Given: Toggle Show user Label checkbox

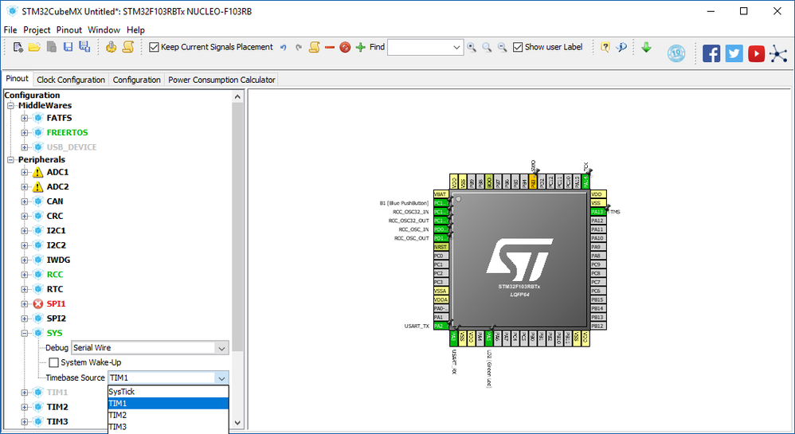Looking at the screenshot, I should (518, 47).
